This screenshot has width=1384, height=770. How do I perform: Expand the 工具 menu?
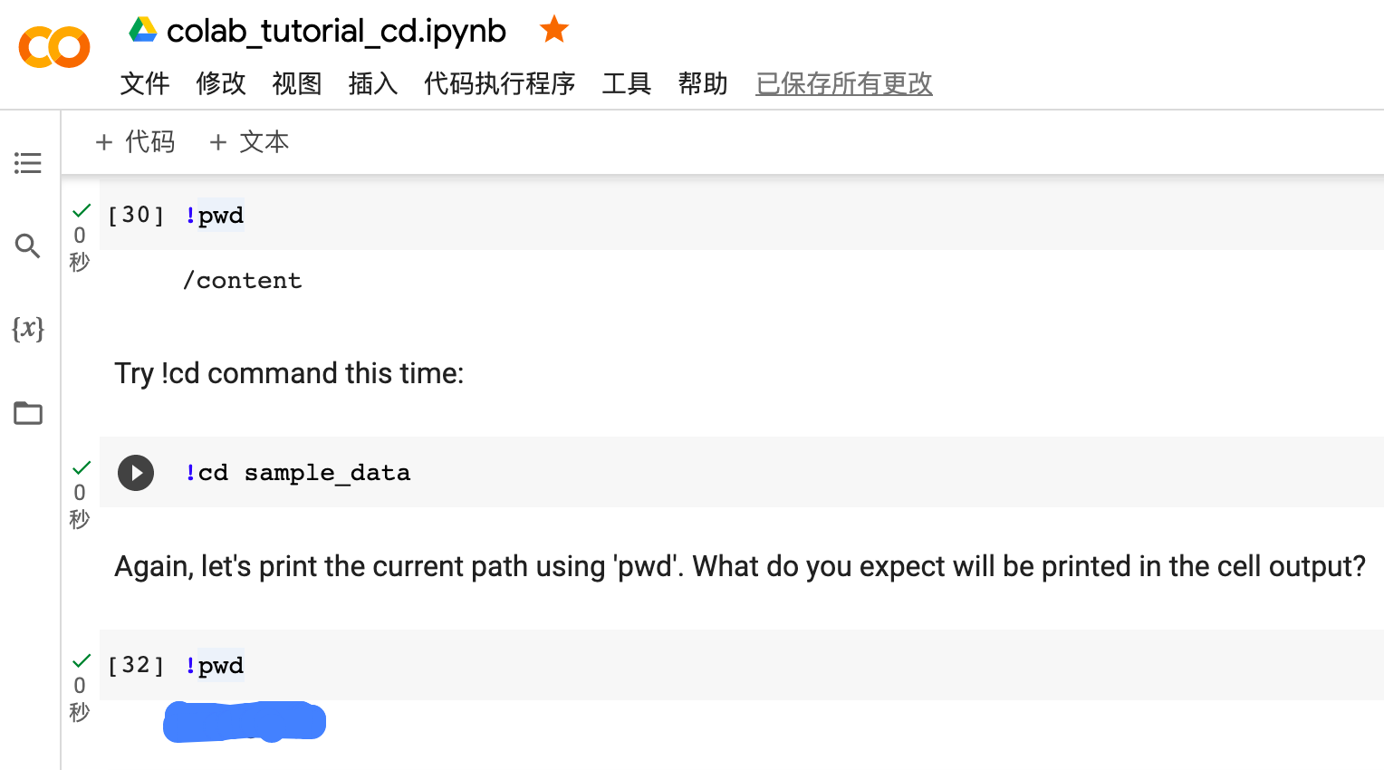pyautogui.click(x=627, y=83)
